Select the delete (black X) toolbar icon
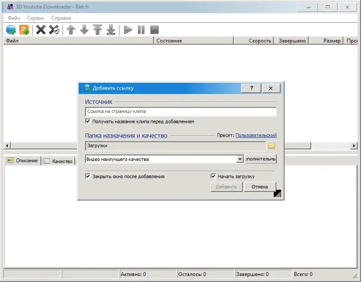The image size is (361, 282). pyautogui.click(x=41, y=29)
